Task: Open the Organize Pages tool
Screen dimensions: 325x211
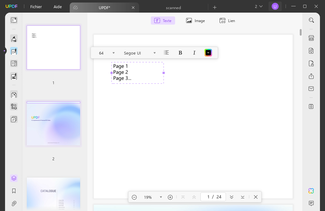Action: coord(14,95)
